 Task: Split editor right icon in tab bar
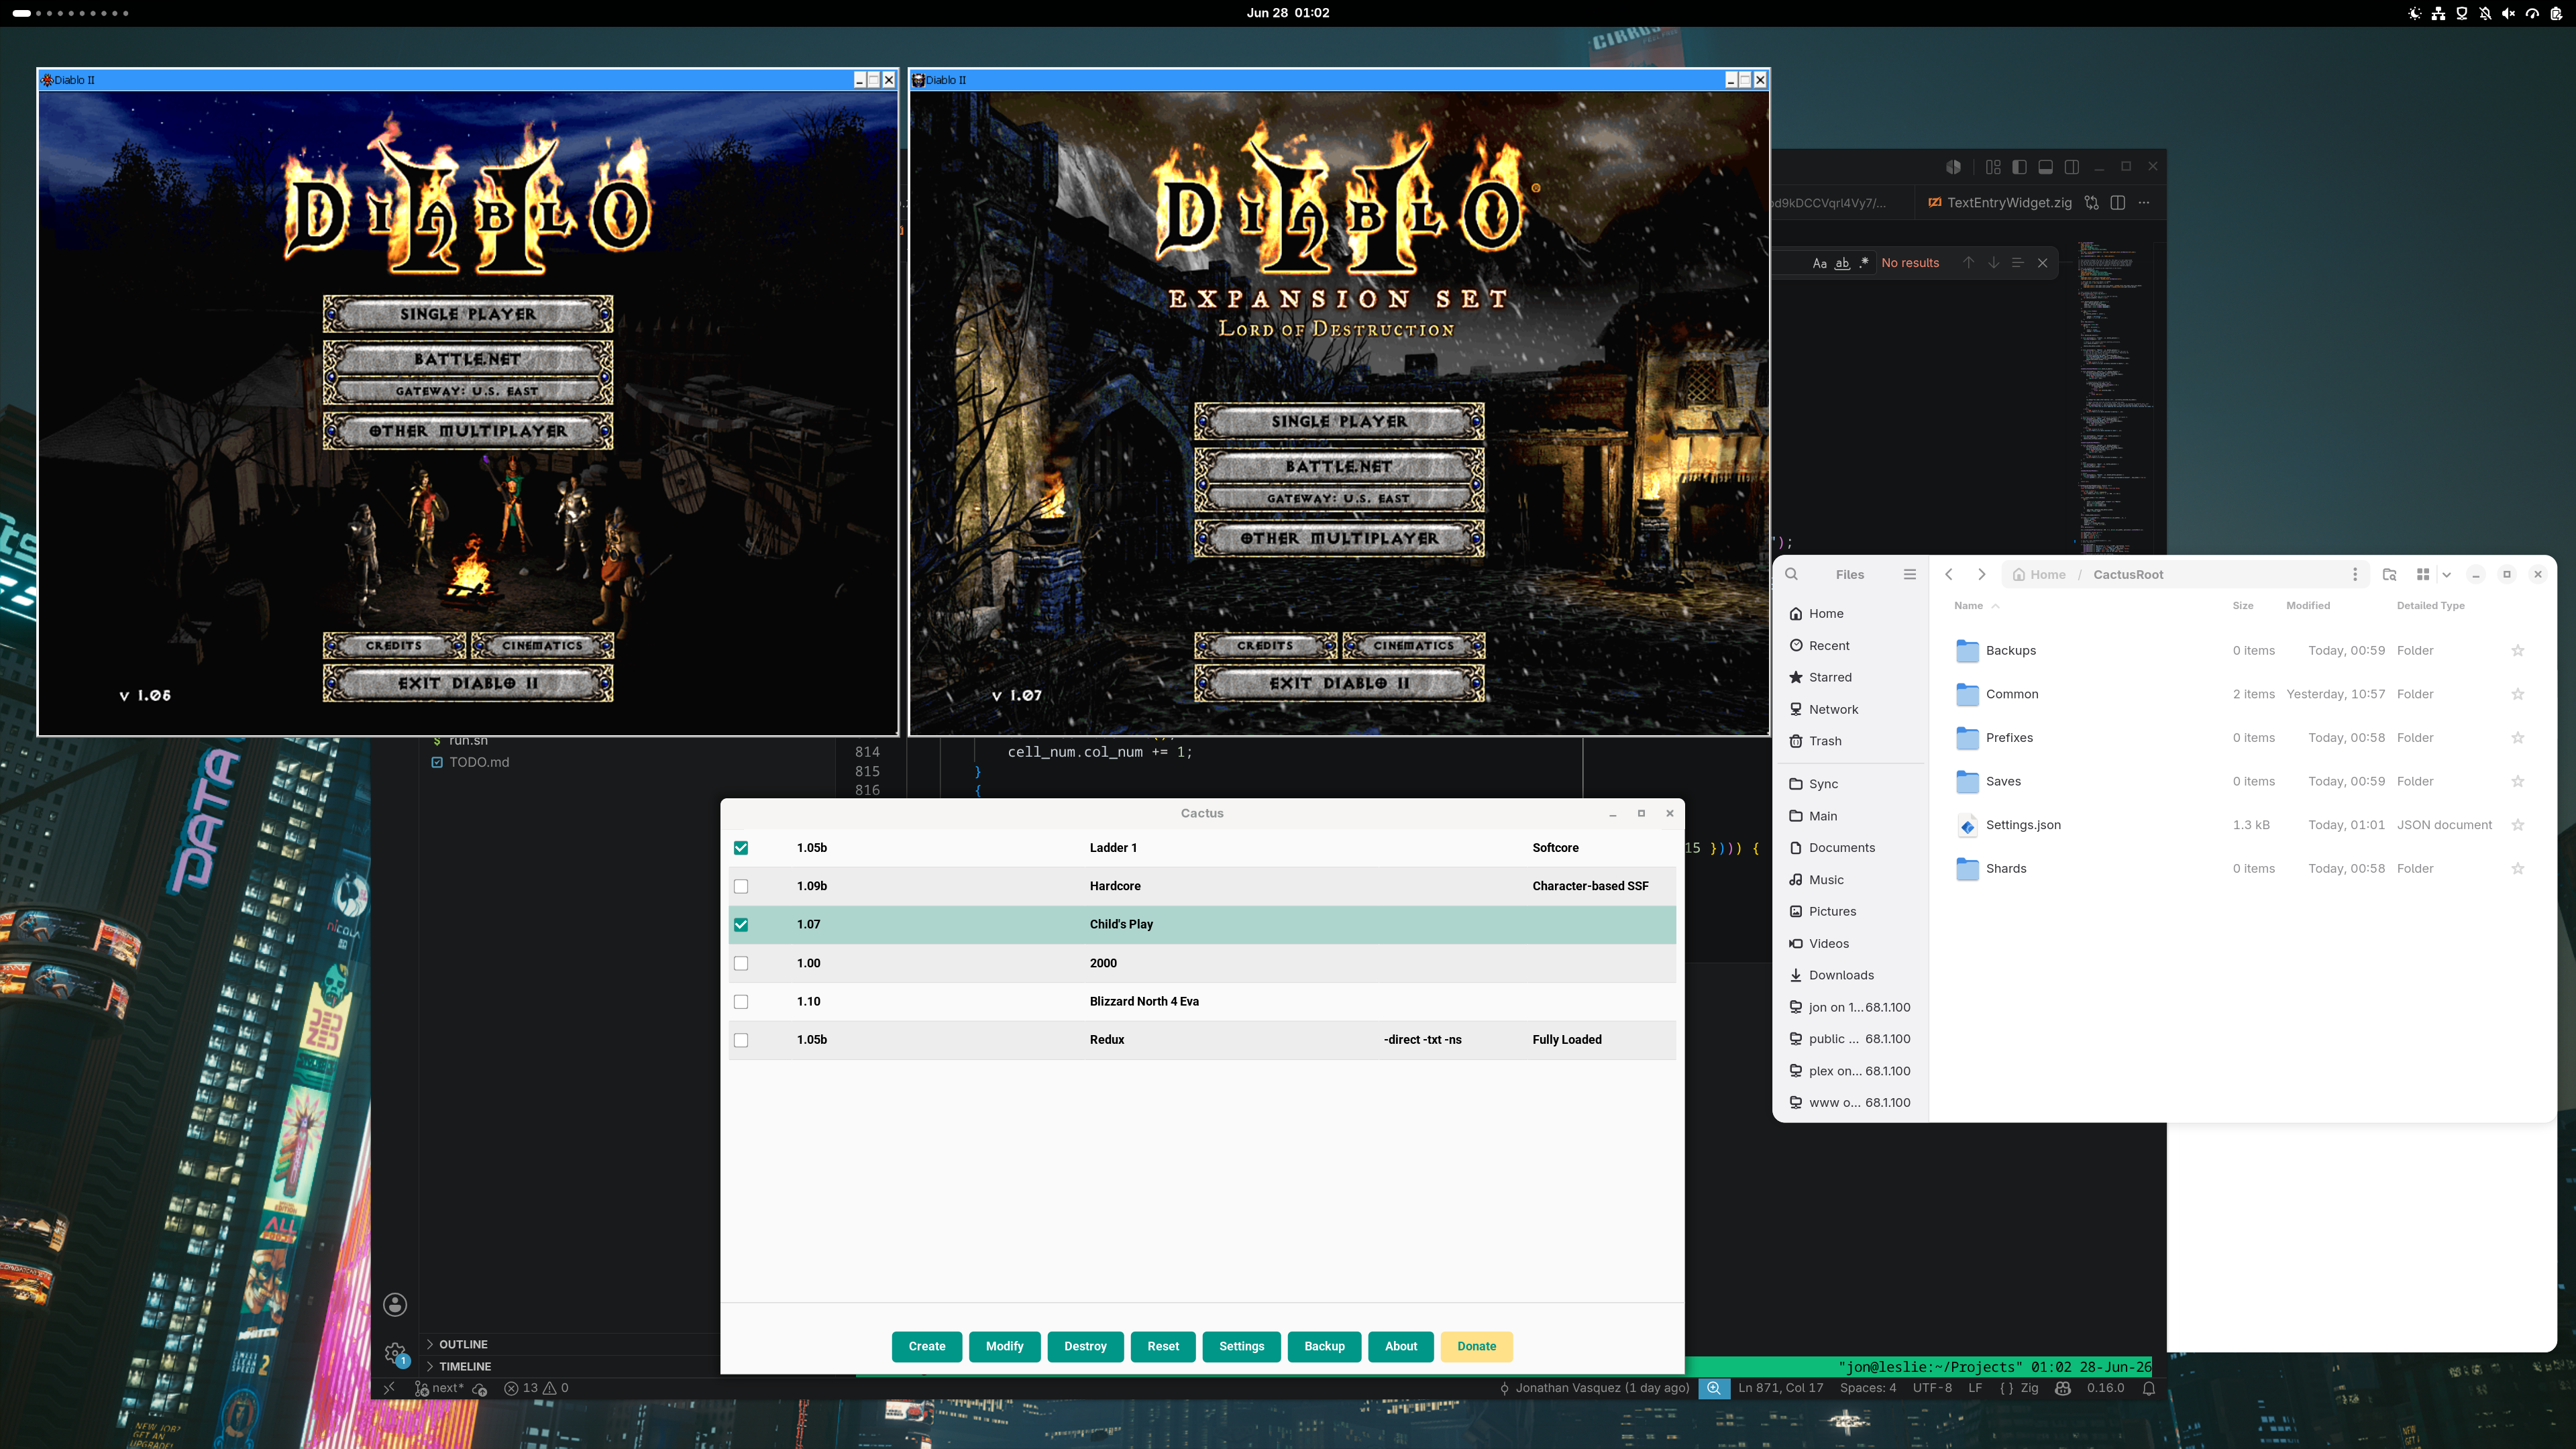tap(2117, 203)
